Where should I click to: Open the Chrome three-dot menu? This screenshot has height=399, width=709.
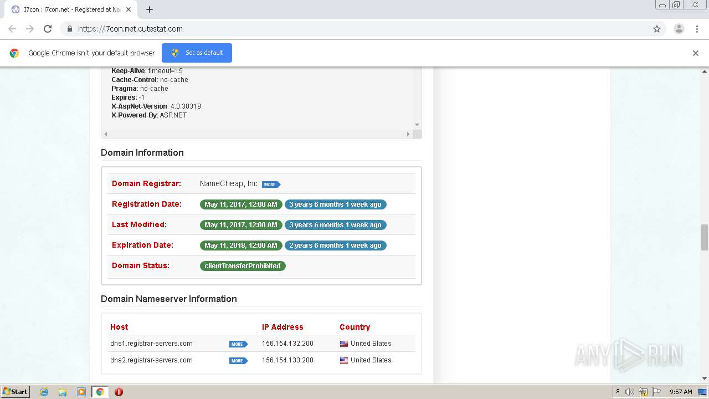[697, 29]
